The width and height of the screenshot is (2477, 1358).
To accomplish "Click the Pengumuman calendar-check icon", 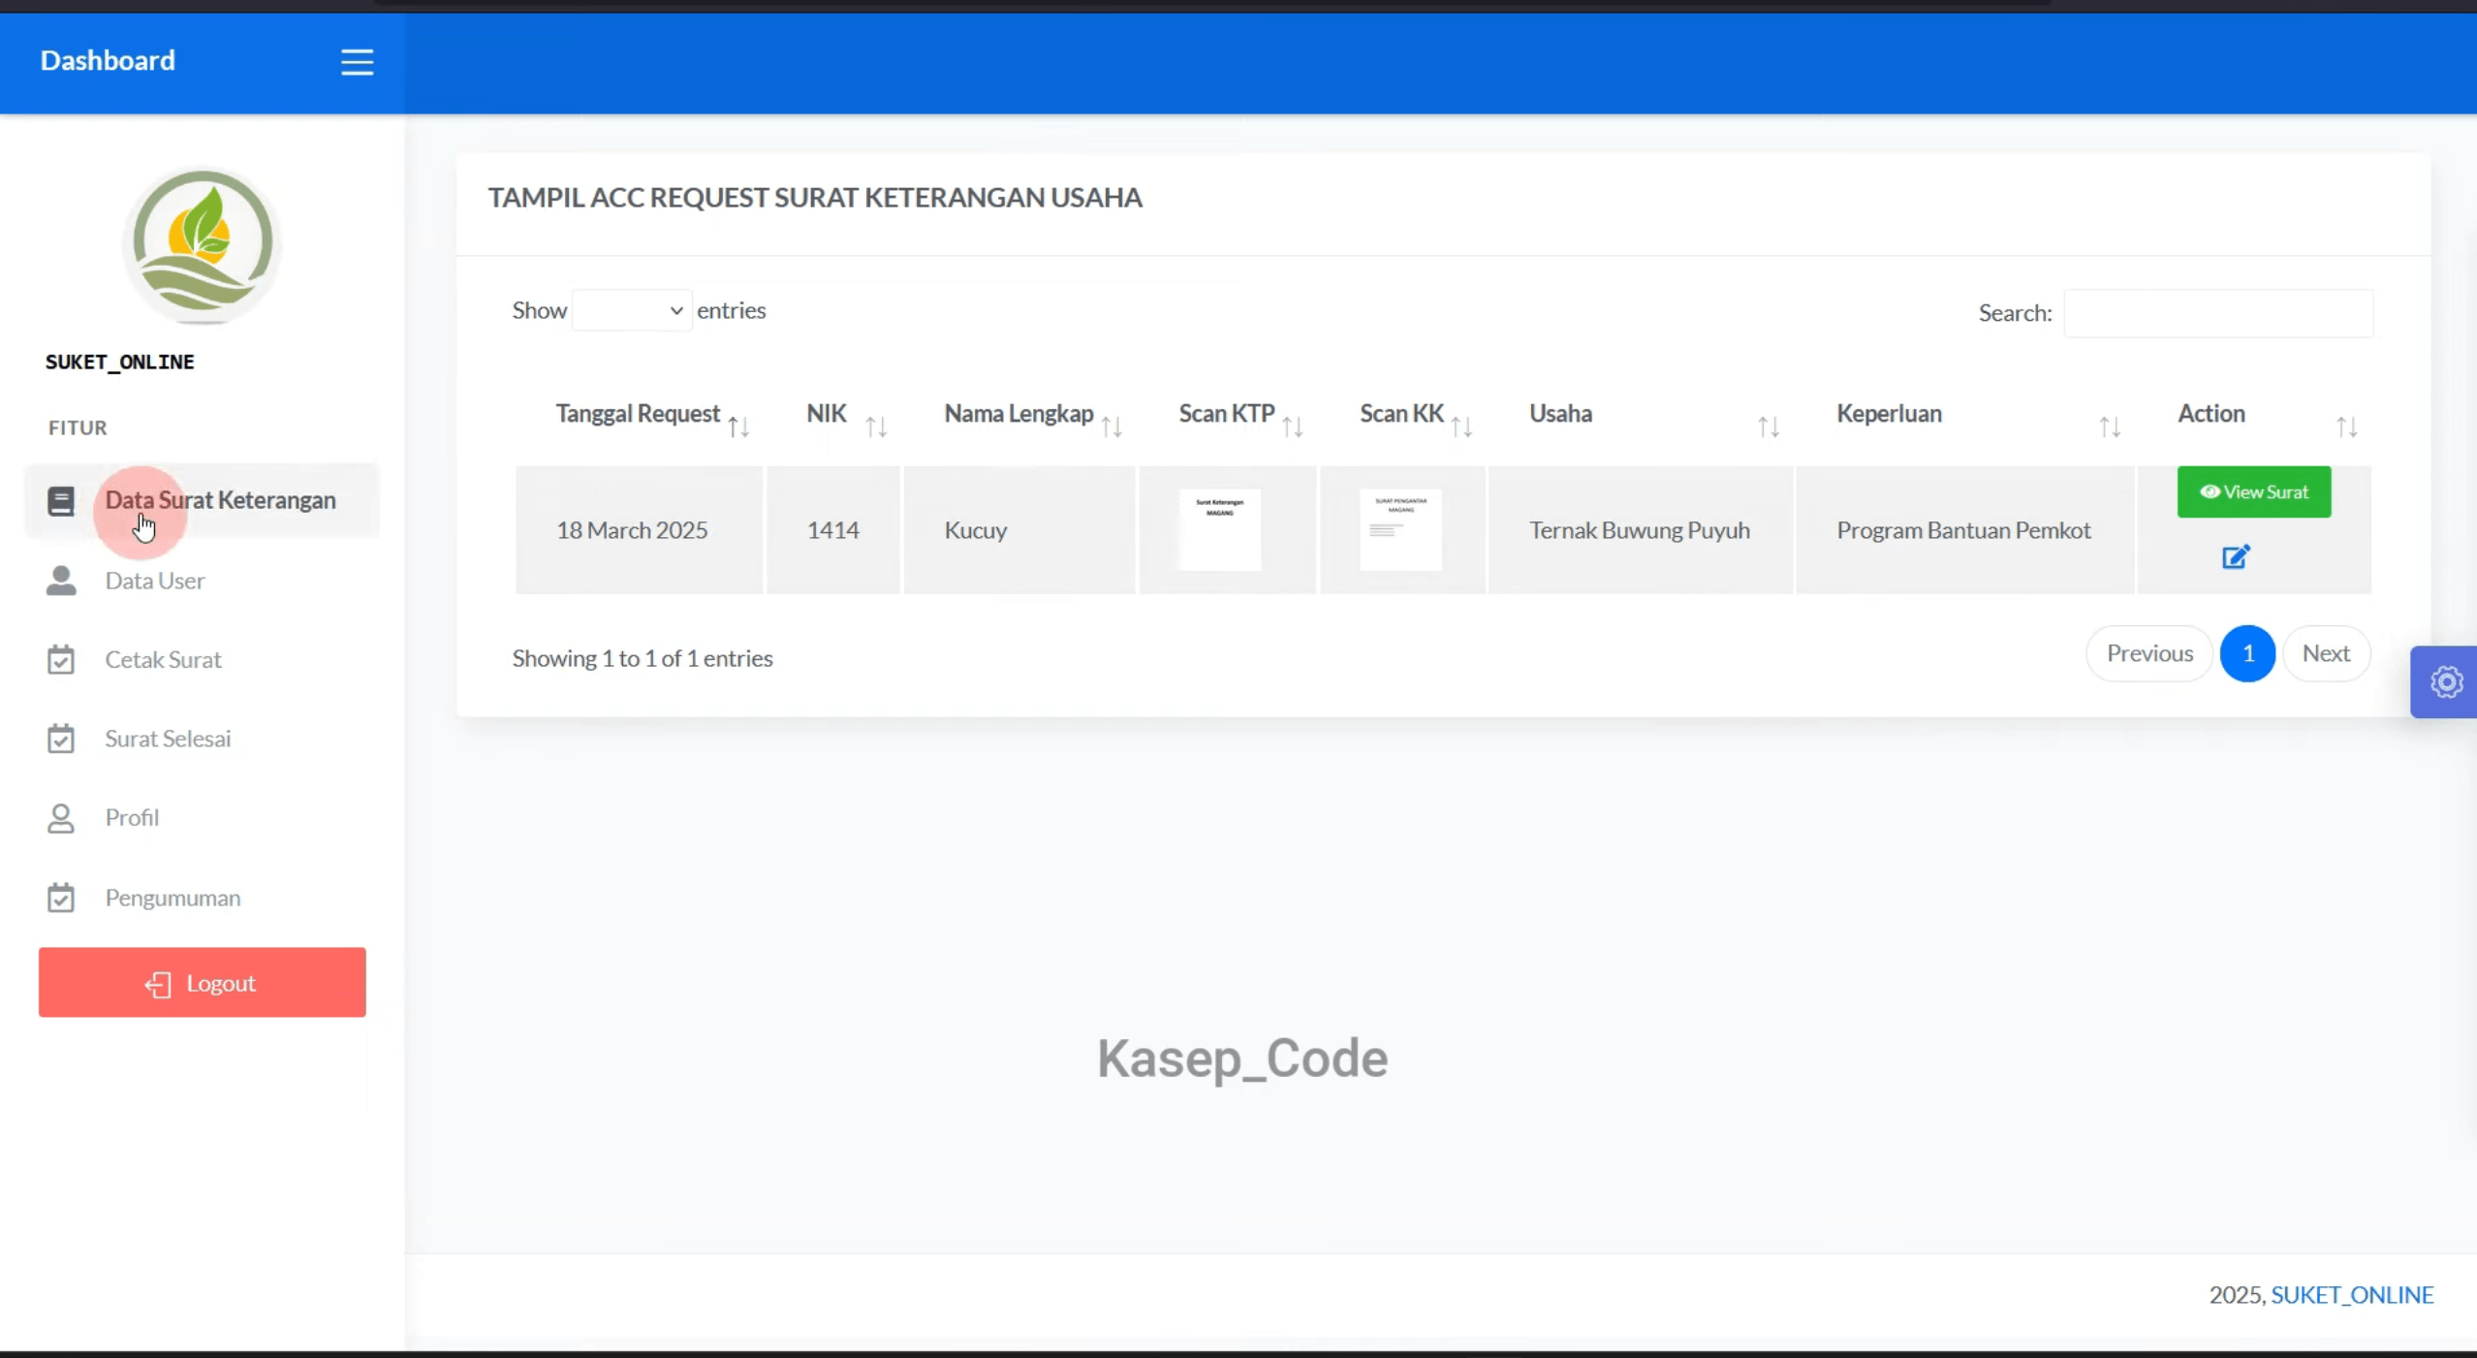I will click(x=61, y=898).
